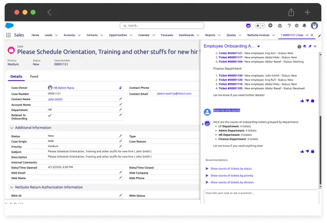Screen dimensions: 327x223
Task: Open Ticket #00001103 link
Action: click(231, 88)
